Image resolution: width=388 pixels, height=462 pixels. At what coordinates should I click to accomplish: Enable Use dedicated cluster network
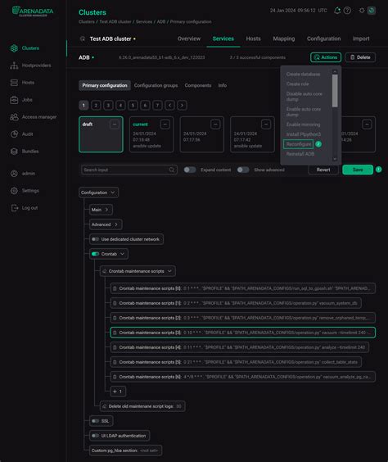pyautogui.click(x=95, y=239)
